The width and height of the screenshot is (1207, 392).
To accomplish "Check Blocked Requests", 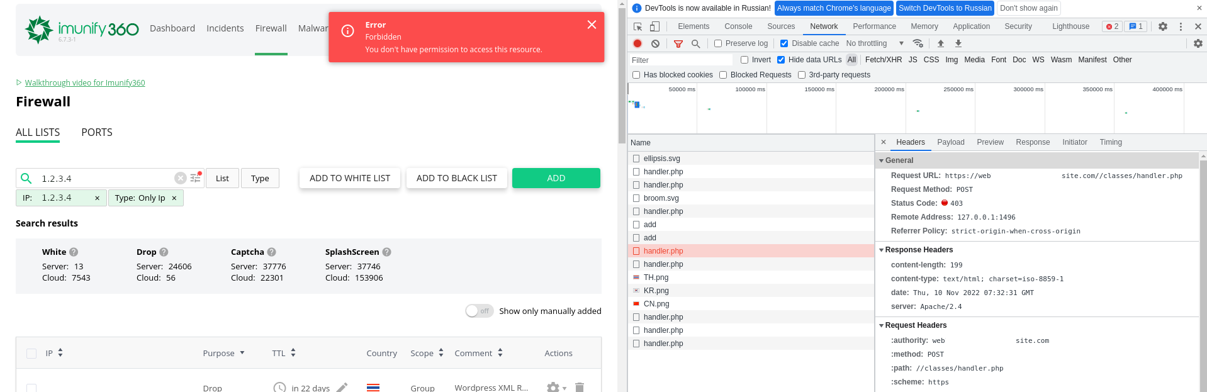I will pos(723,75).
